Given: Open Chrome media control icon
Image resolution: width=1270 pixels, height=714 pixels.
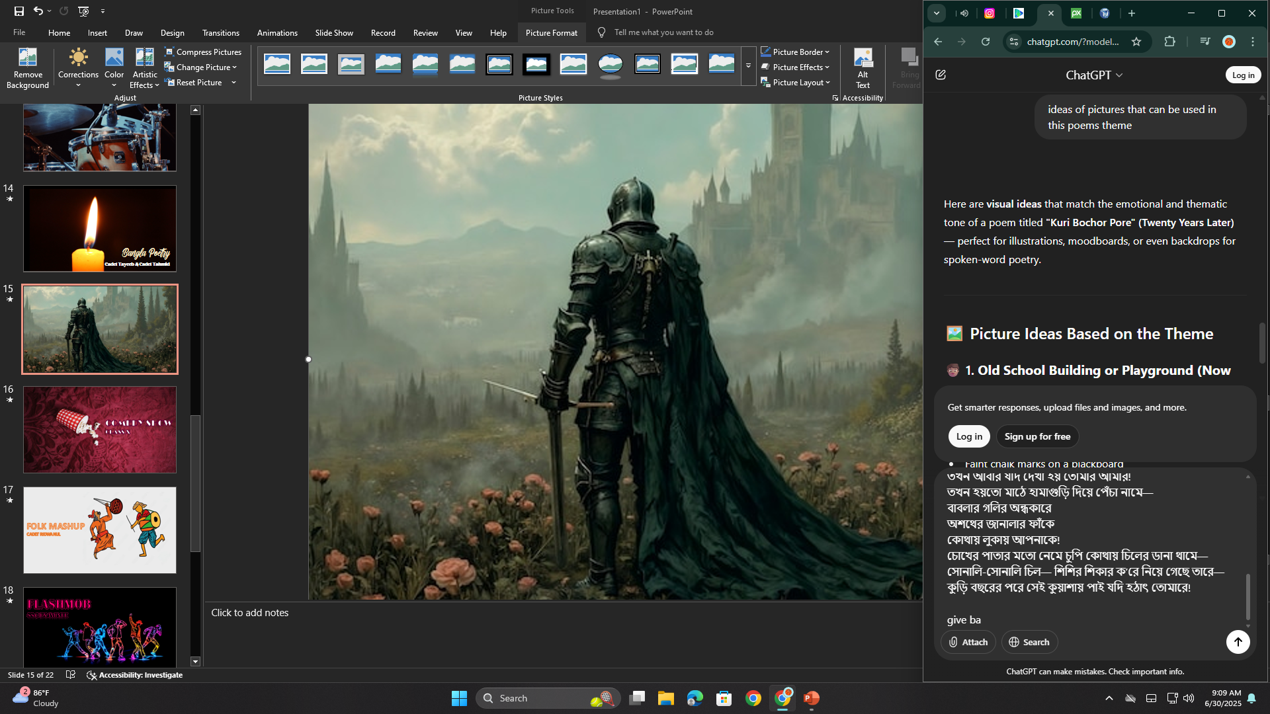Looking at the screenshot, I should [1205, 42].
